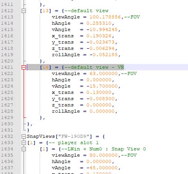The width and height of the screenshot is (188, 174).
Task: Click the value -0.008300
Action: coord(100,99)
